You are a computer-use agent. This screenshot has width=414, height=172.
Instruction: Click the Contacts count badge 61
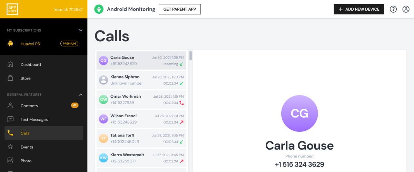tap(75, 105)
